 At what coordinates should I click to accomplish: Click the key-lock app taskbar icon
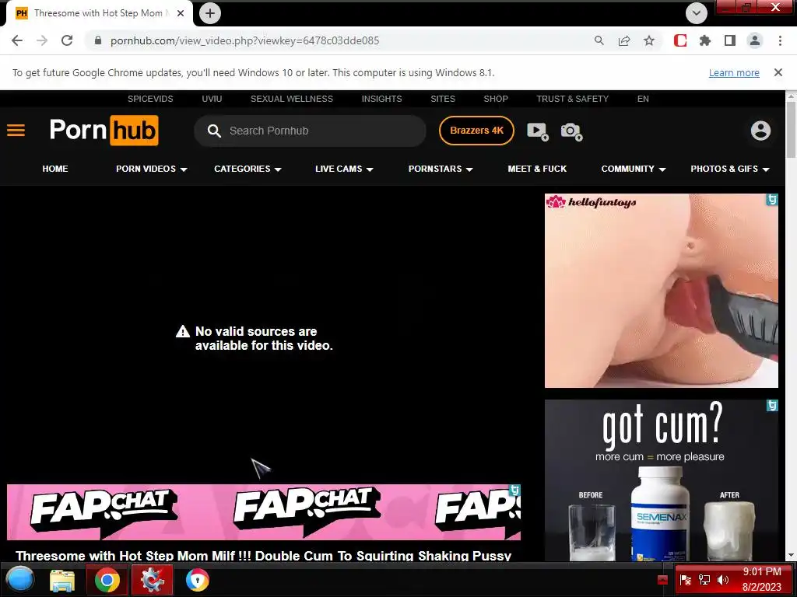(x=197, y=580)
